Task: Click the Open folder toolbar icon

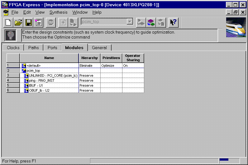Action: coord(19,22)
